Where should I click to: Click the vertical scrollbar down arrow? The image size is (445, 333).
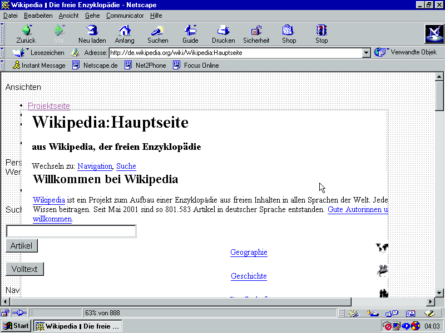(x=439, y=292)
